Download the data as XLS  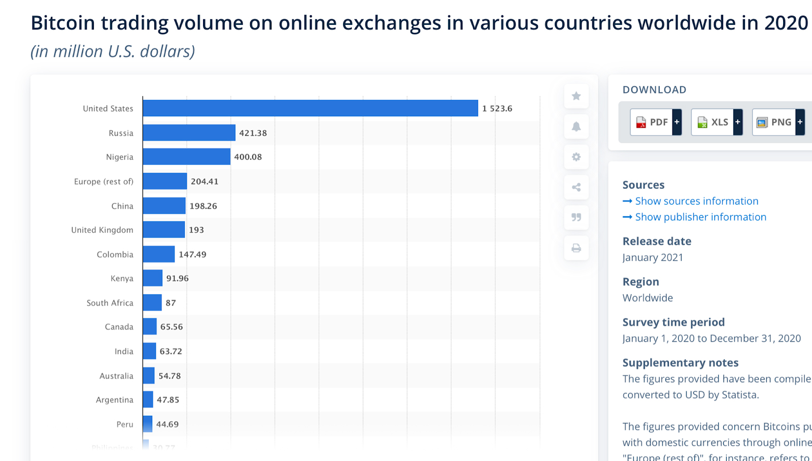[x=713, y=122]
